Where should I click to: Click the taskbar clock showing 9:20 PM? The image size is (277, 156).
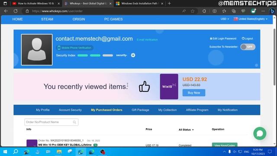pos(258,152)
